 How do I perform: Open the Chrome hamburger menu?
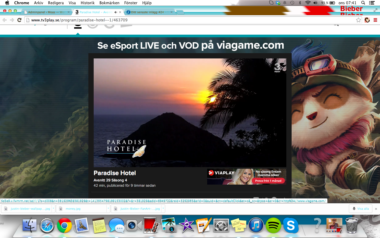[x=375, y=20]
